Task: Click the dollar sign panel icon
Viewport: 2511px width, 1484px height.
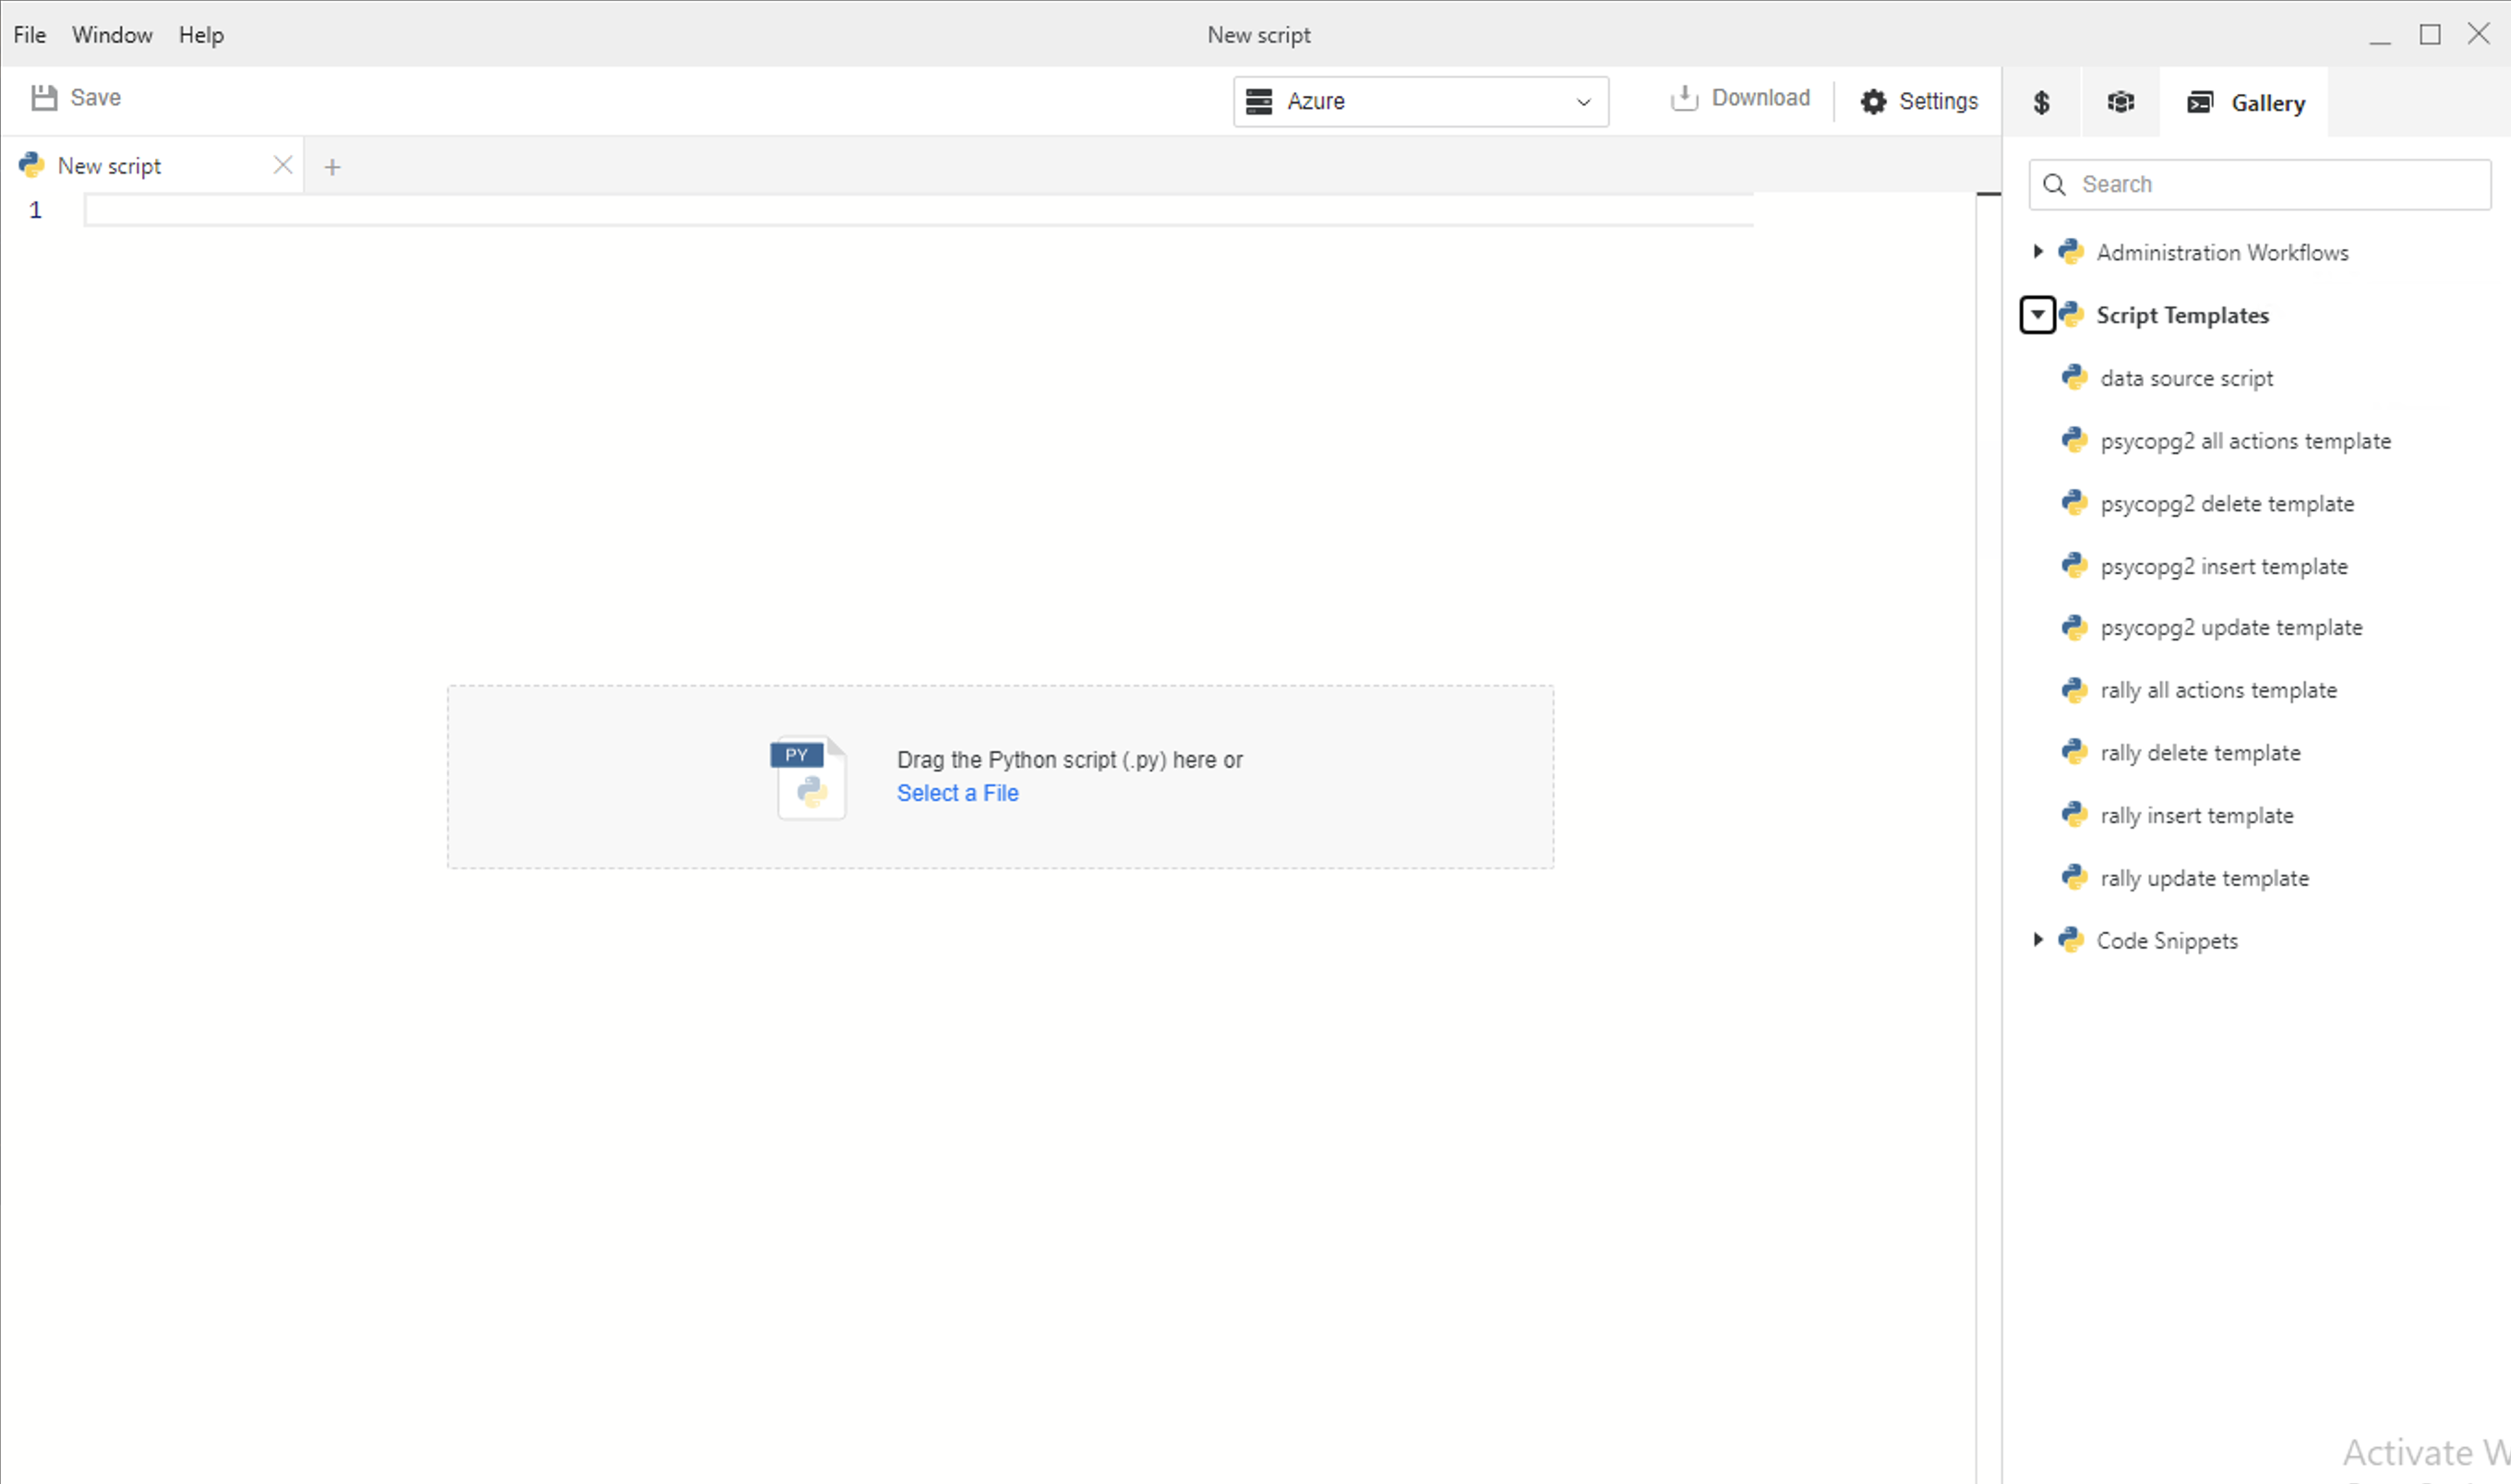Action: click(x=2041, y=102)
